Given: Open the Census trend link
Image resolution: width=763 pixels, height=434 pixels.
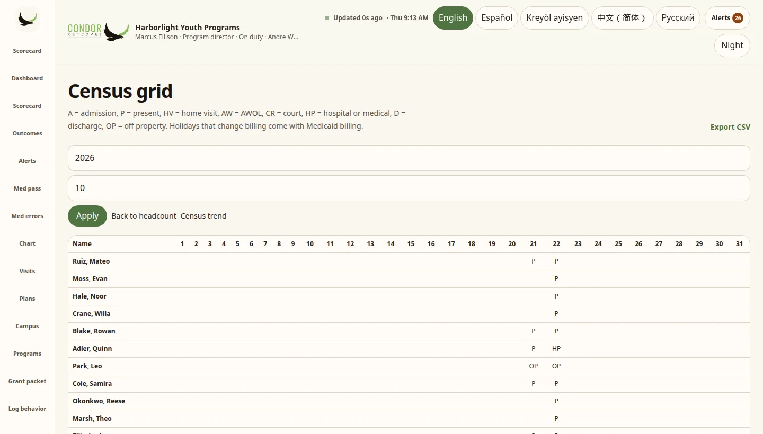Looking at the screenshot, I should [203, 216].
